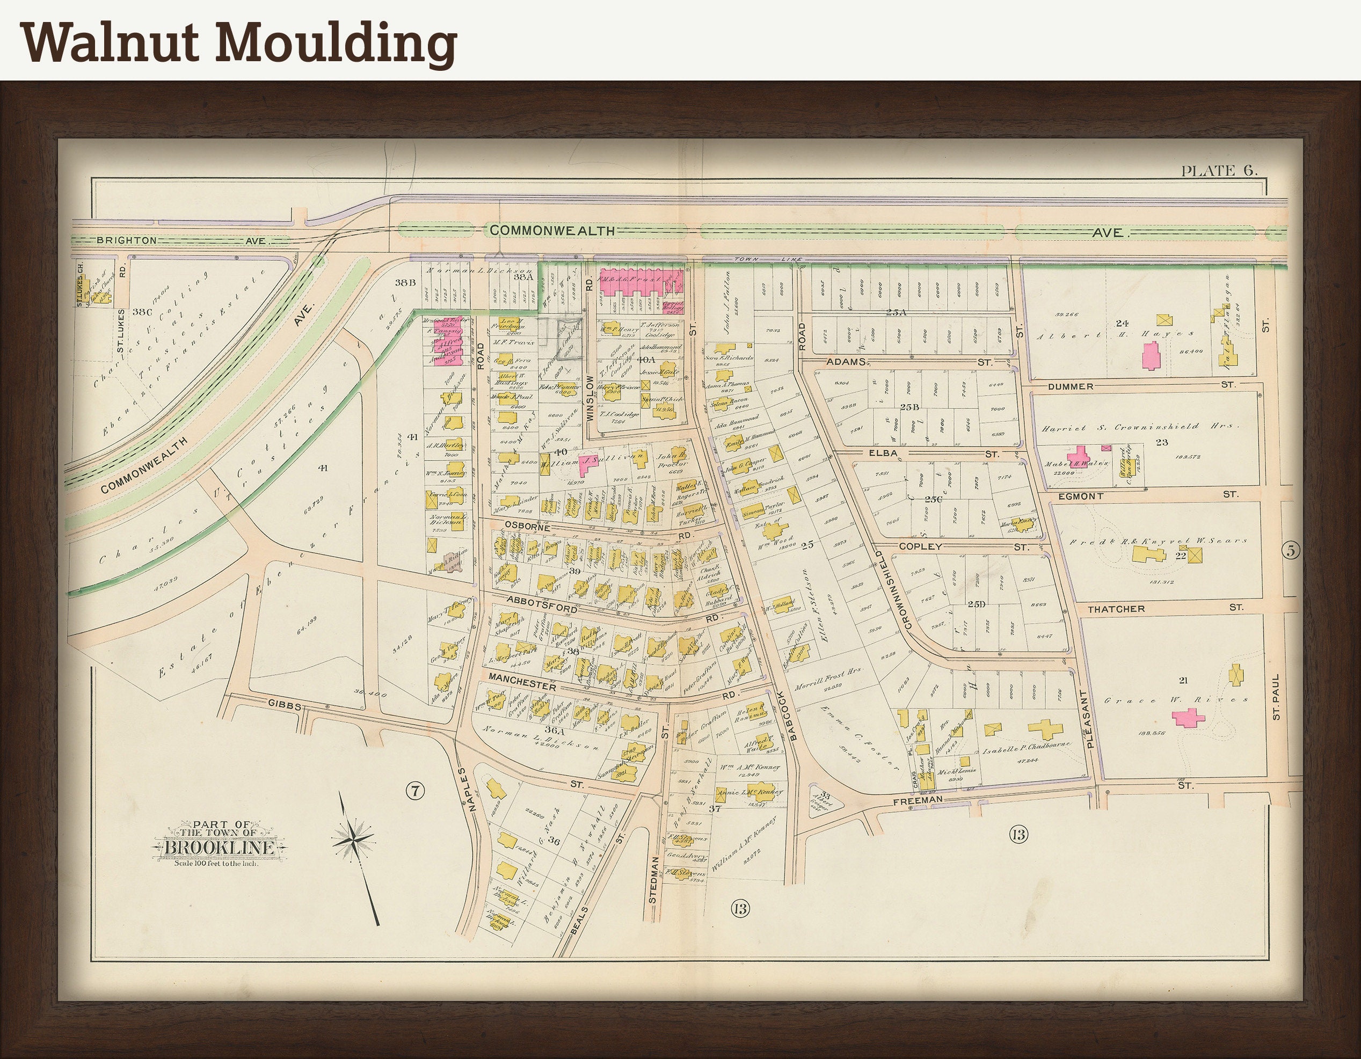Click the "COPLEY" street label
Viewport: 1361px width, 1059px height.
(920, 547)
